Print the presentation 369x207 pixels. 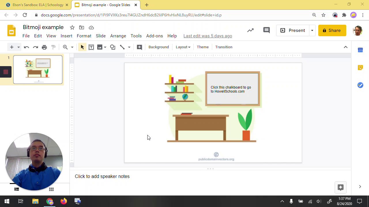(x=44, y=47)
